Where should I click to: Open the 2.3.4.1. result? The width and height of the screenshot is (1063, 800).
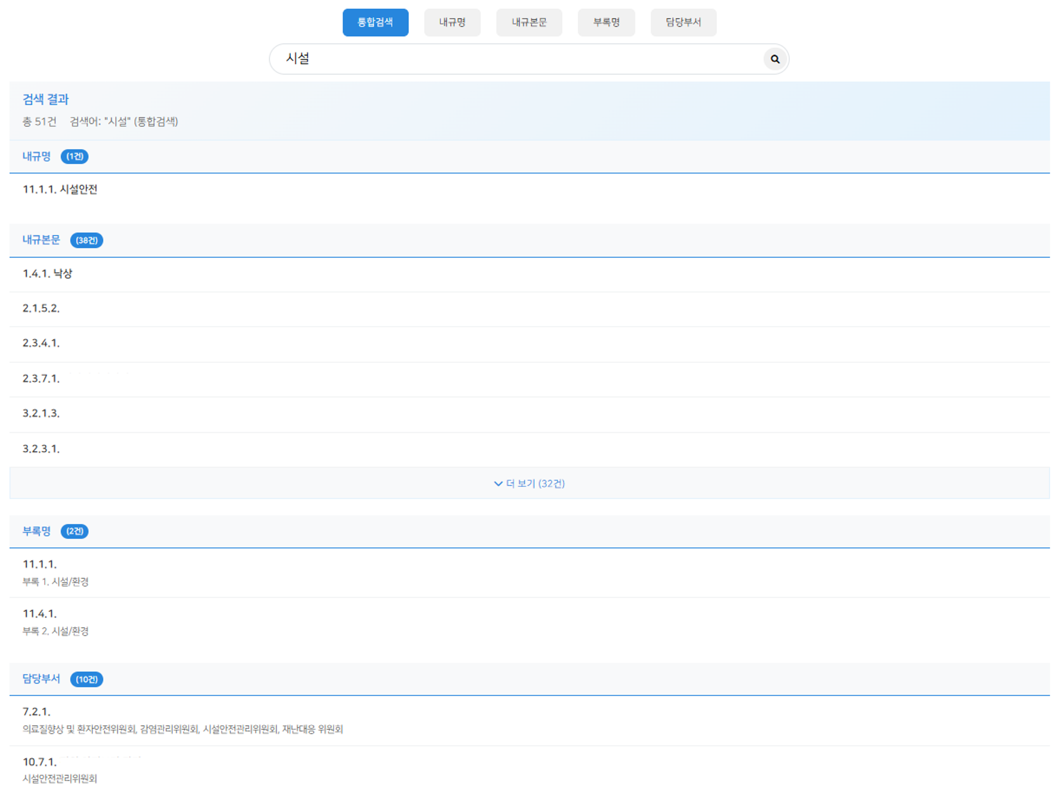click(x=41, y=343)
